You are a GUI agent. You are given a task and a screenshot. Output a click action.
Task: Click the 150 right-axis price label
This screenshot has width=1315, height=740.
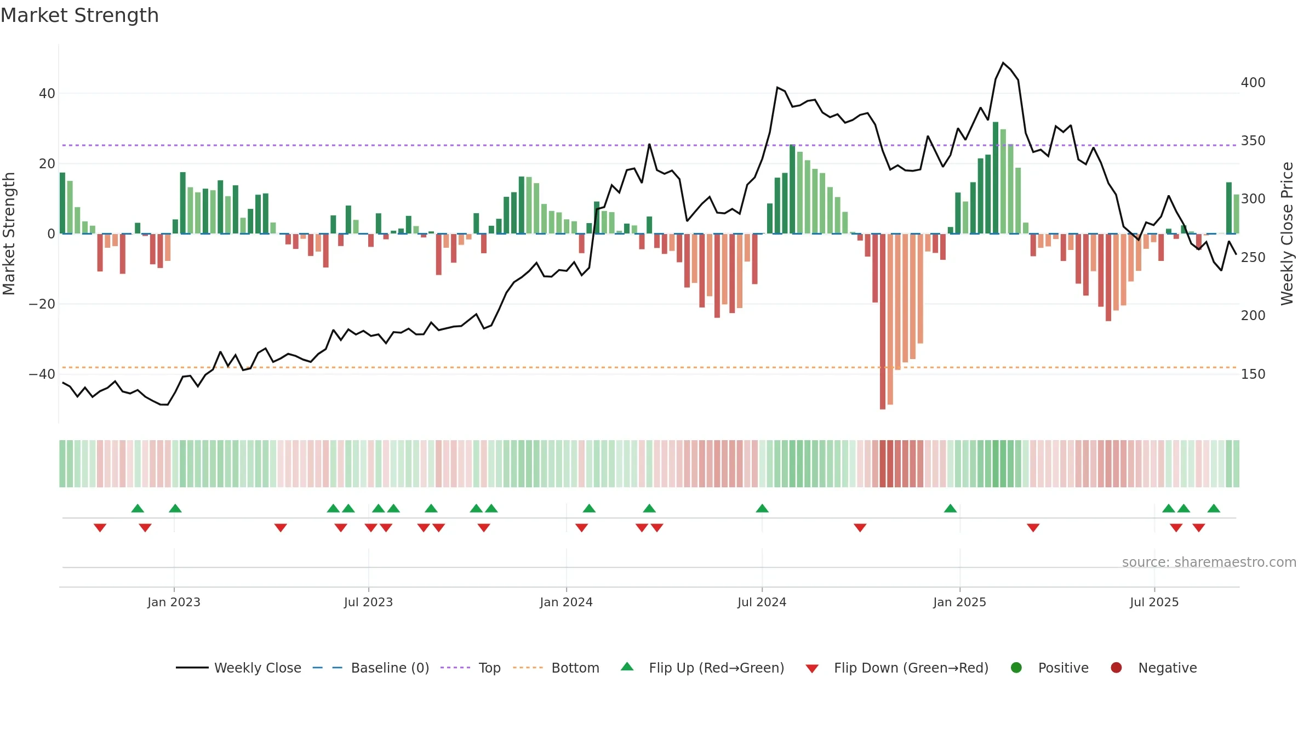click(1253, 374)
